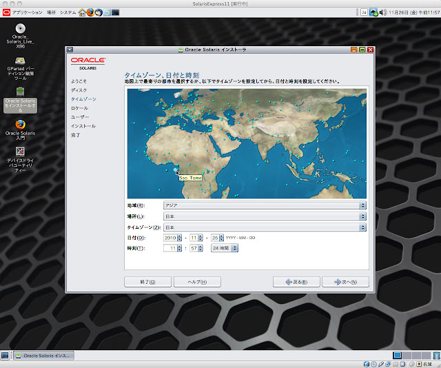Launch Thunderbird mail from the top panel
The image size is (441, 368).
(99, 12)
